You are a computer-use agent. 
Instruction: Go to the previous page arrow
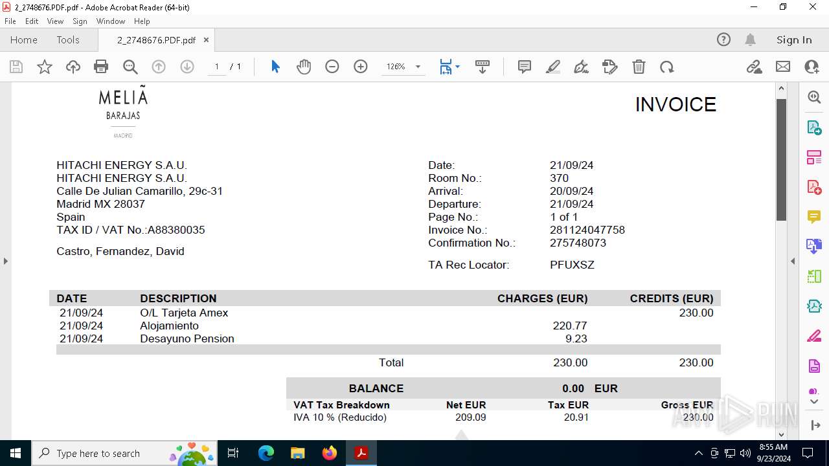point(159,67)
